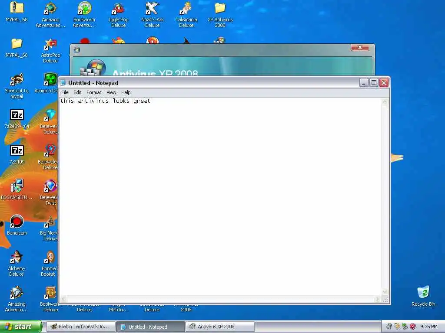Minimize the Notepad window
The image size is (445, 333).
[x=364, y=83]
